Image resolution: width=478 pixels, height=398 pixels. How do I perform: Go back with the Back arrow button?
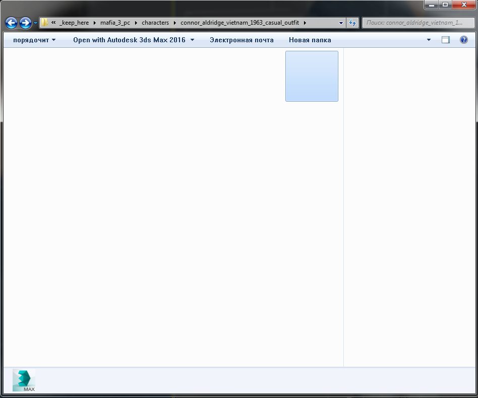pyautogui.click(x=11, y=23)
